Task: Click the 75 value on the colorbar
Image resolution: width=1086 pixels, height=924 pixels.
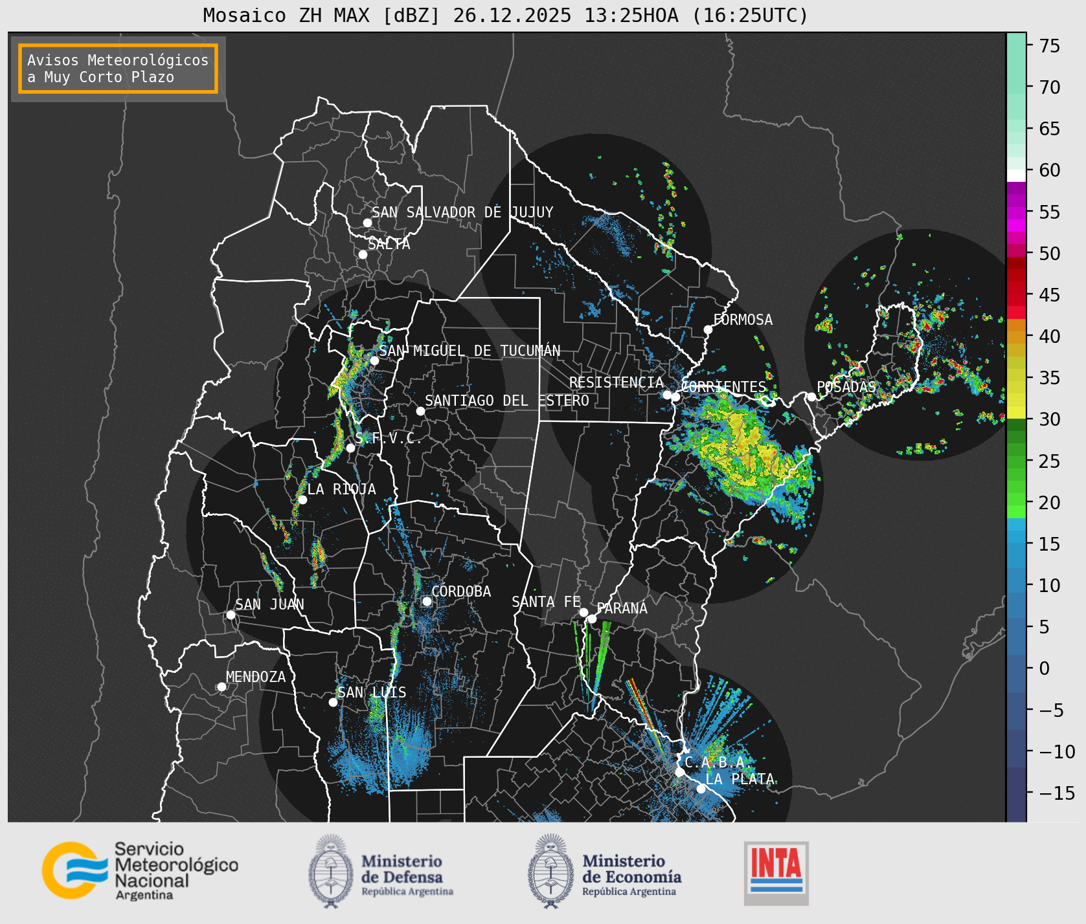Action: (x=1050, y=45)
